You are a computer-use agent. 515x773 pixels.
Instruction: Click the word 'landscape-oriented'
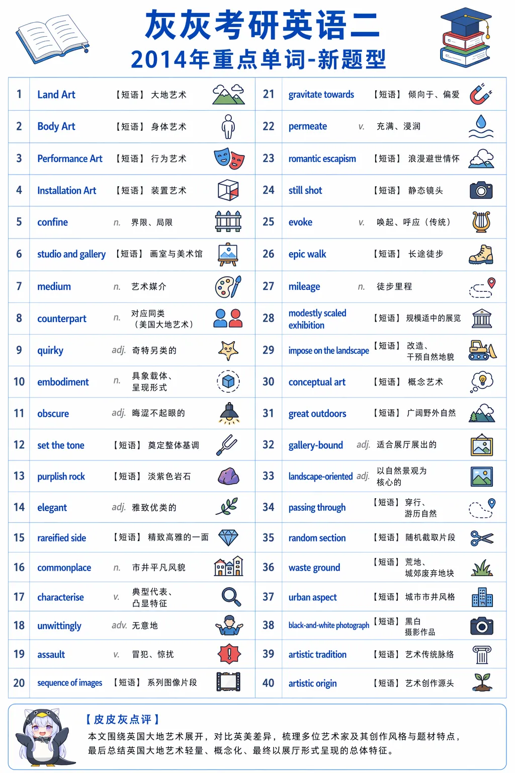320,476
